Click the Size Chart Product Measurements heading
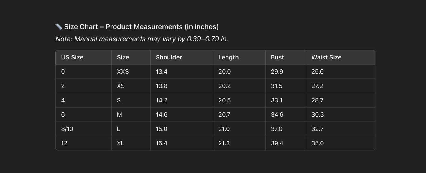426x173 pixels. (141, 27)
